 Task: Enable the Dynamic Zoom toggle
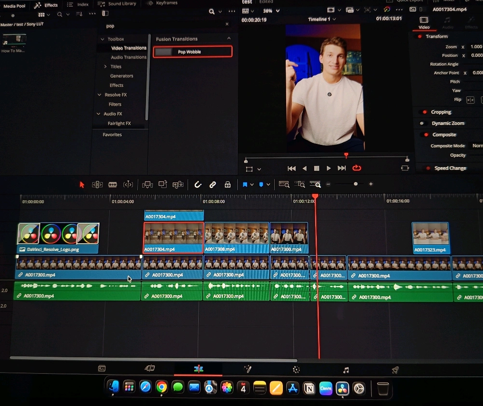click(423, 124)
